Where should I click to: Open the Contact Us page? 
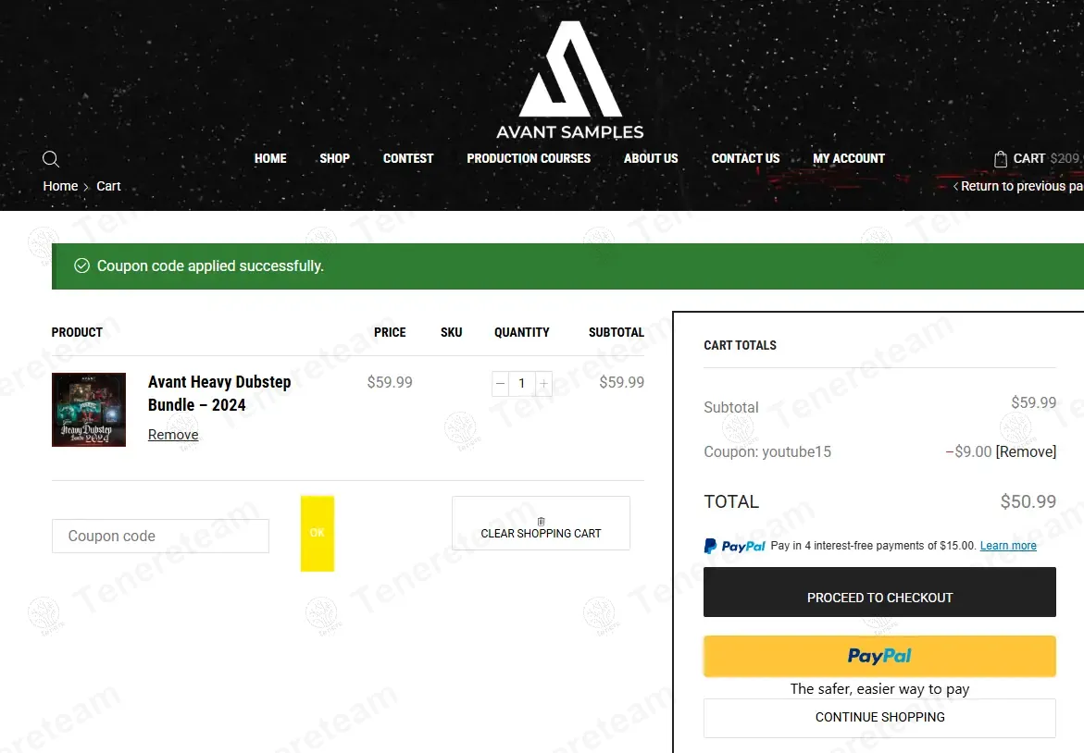point(746,158)
